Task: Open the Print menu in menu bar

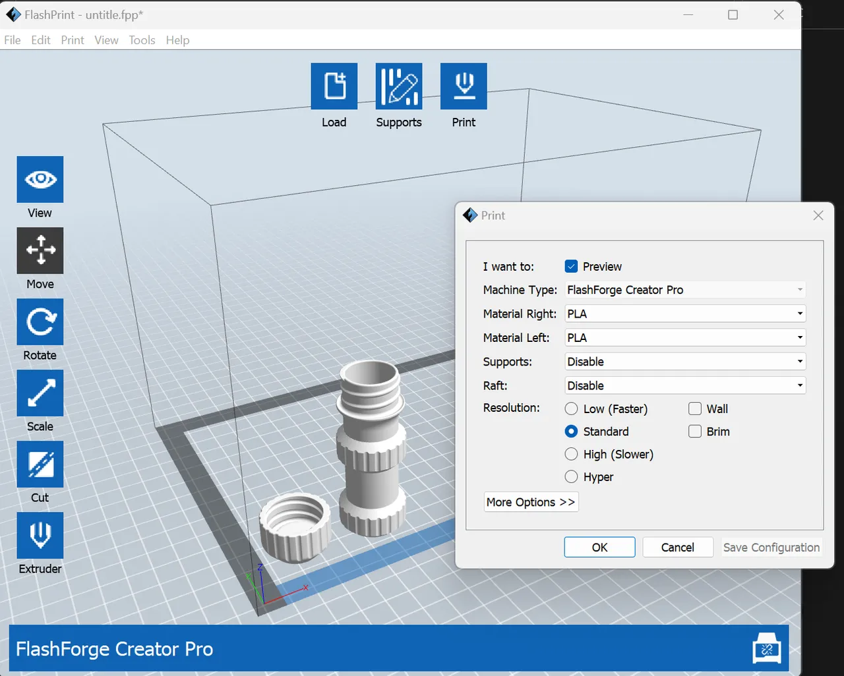Action: pyautogui.click(x=73, y=40)
